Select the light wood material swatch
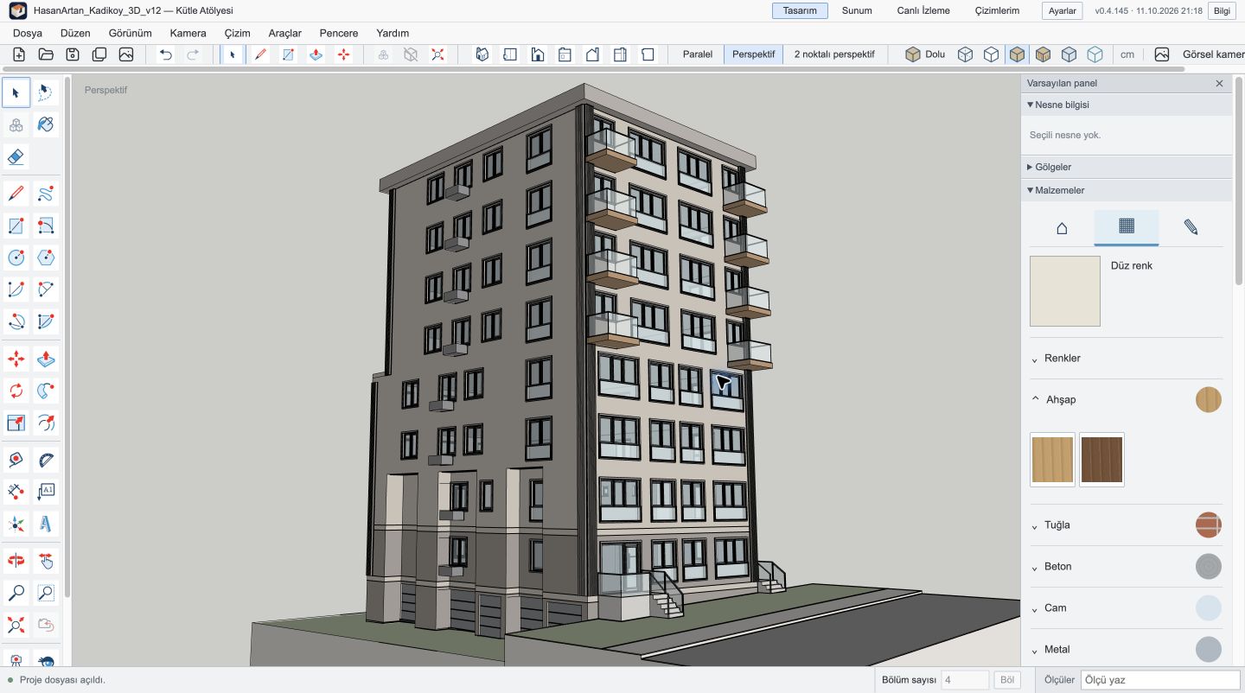Screen dimensions: 1245x693 (1052, 460)
